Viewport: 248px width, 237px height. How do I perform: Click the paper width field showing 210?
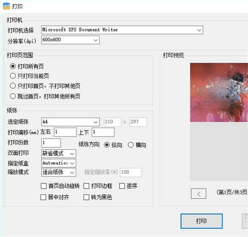click(x=112, y=122)
